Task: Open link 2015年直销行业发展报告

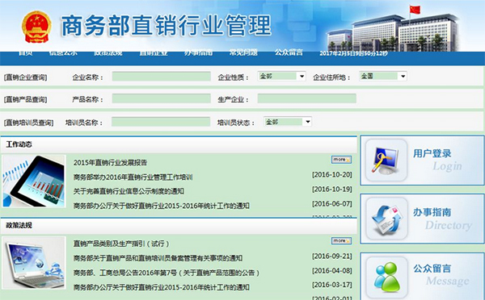Action: click(110, 163)
